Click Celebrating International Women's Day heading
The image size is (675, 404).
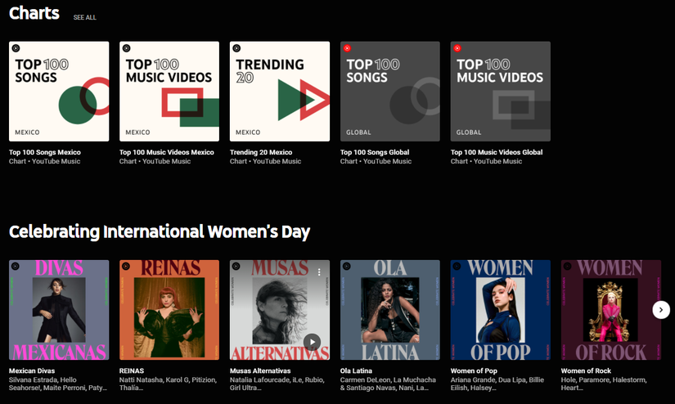click(160, 231)
